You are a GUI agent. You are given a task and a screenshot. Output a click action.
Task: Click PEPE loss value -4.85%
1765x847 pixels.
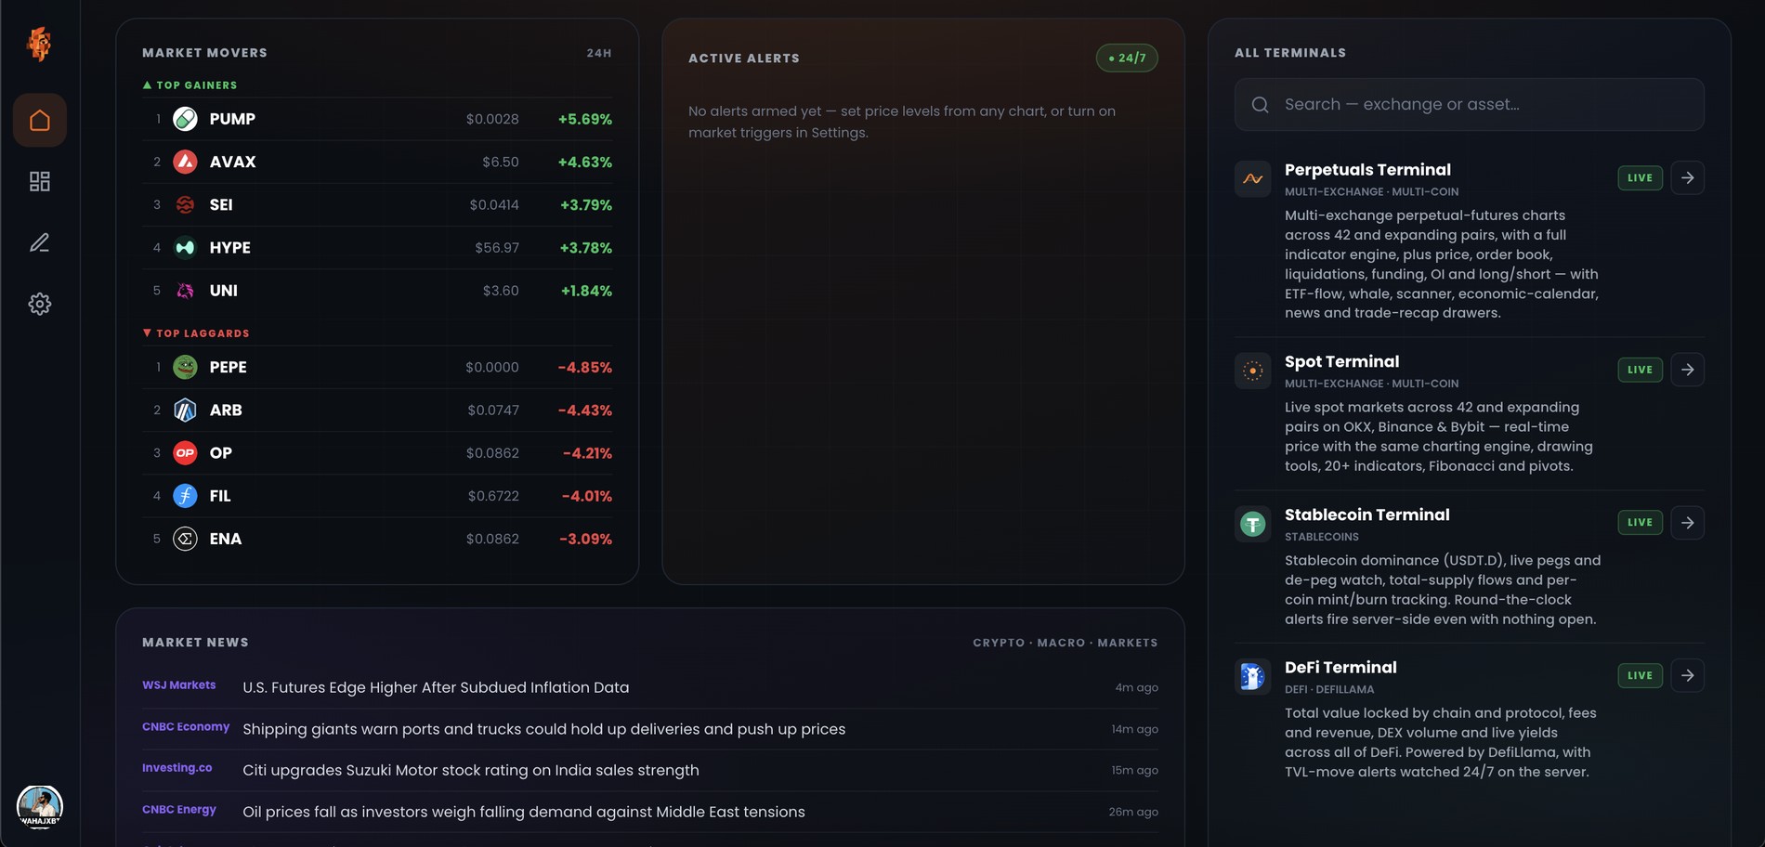585,368
